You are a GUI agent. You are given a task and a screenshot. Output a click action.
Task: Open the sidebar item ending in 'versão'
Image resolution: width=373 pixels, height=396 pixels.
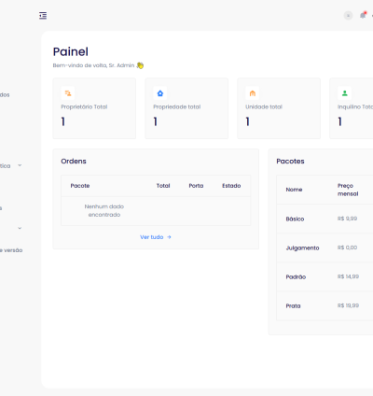tap(11, 250)
